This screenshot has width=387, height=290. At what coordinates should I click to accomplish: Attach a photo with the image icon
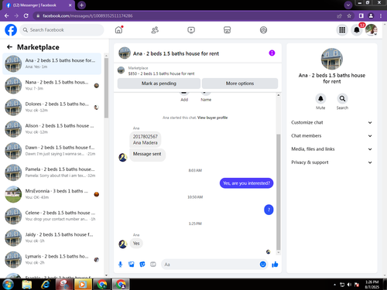(132, 264)
